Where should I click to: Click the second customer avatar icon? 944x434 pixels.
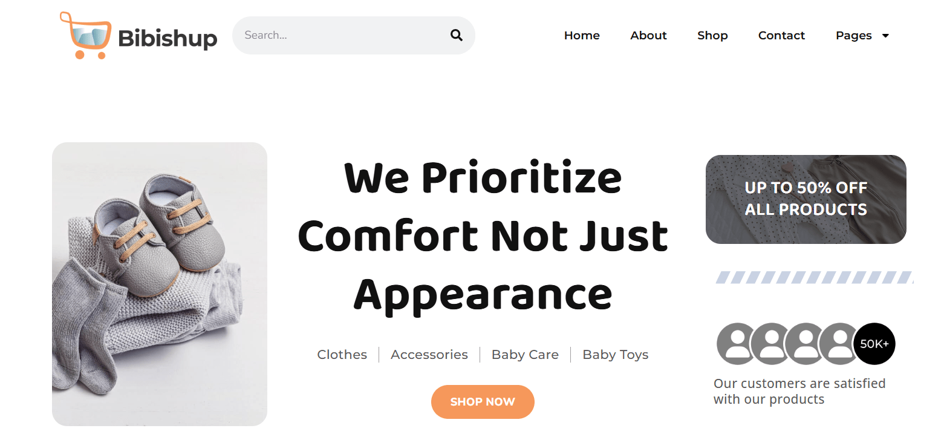point(771,344)
